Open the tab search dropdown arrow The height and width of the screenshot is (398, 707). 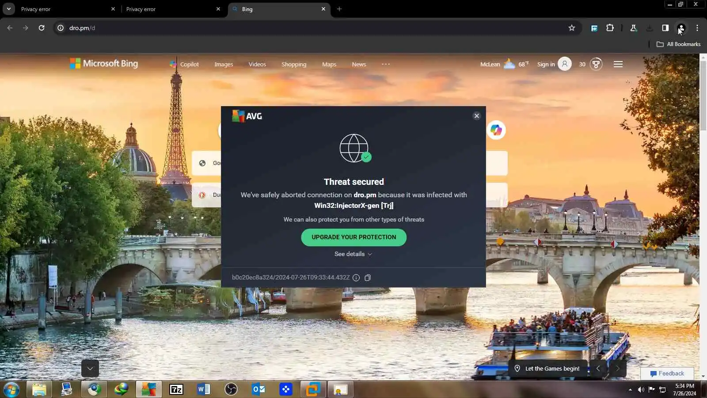click(9, 9)
